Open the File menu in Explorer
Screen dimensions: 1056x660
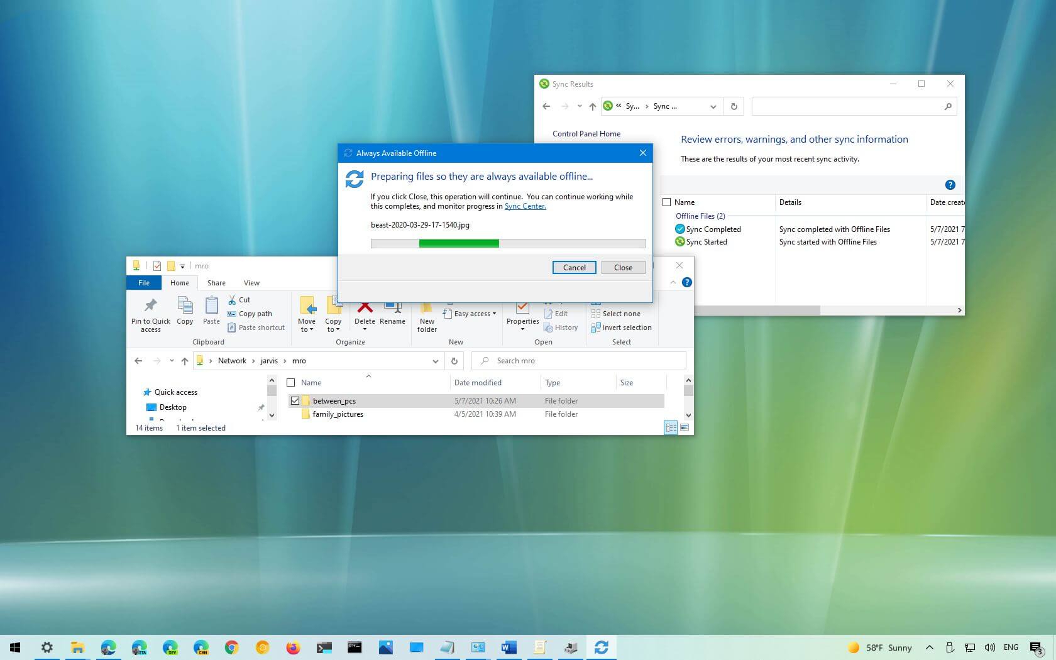coord(143,283)
